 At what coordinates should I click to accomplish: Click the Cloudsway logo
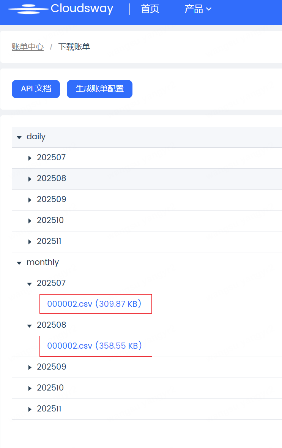(61, 9)
